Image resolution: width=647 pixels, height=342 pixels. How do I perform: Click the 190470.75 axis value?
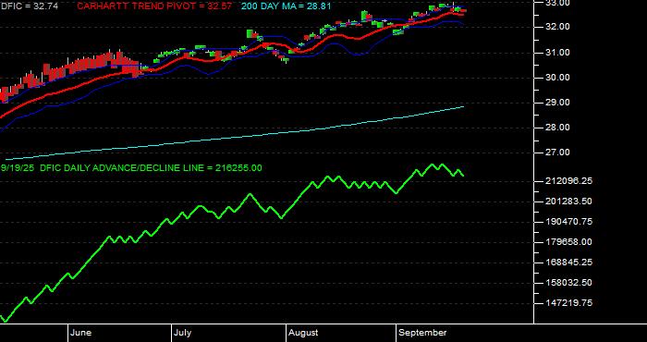569,221
